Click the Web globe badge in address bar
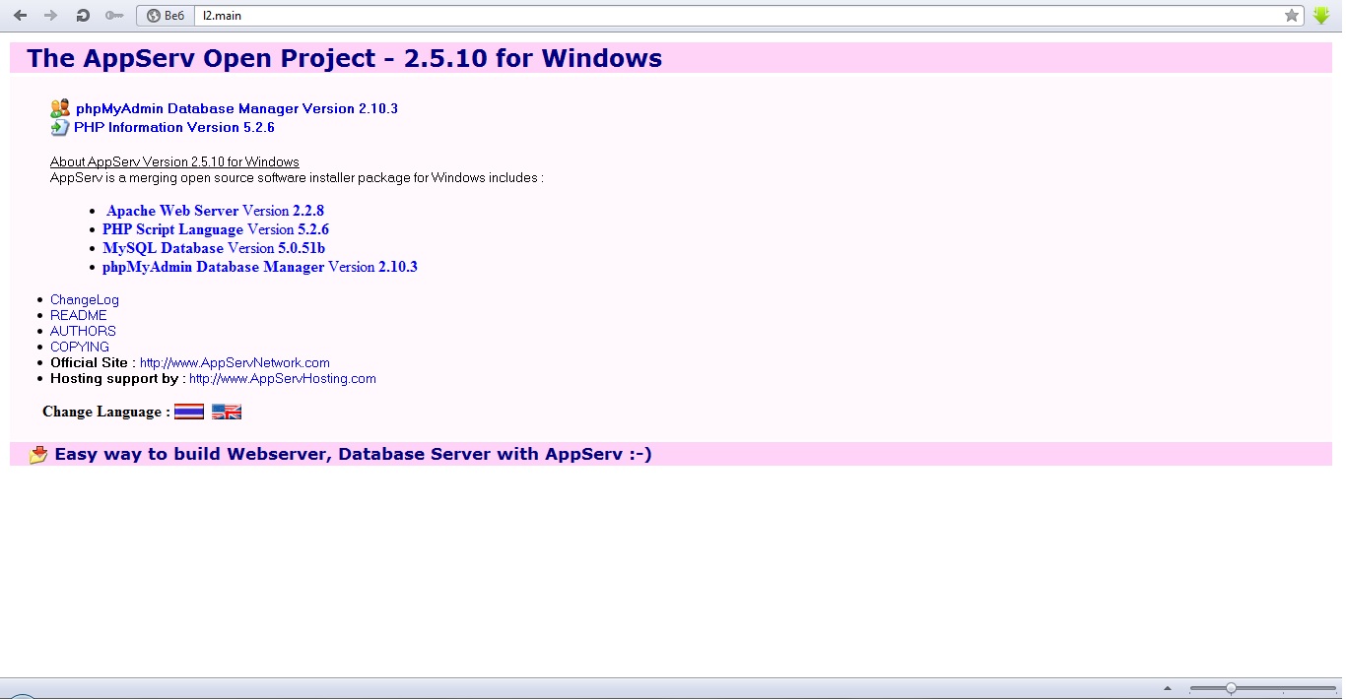This screenshot has height=700, width=1346. (165, 16)
